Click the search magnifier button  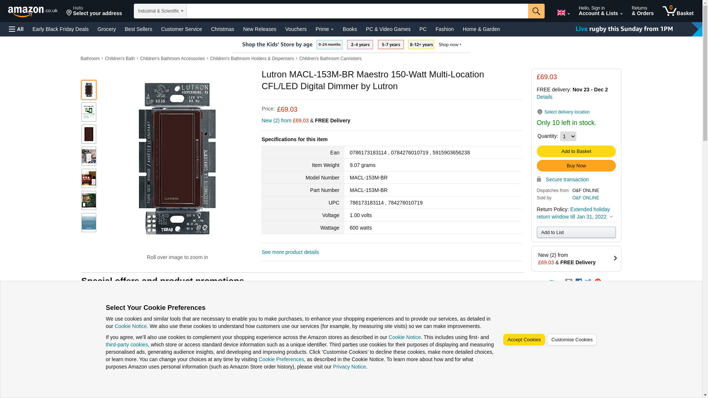pyautogui.click(x=536, y=11)
